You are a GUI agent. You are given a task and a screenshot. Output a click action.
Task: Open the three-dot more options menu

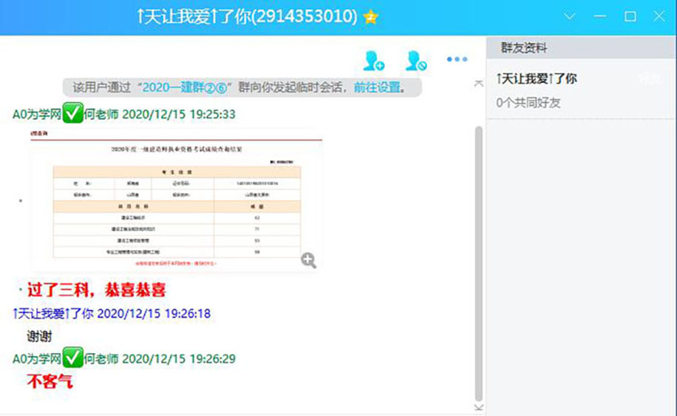(457, 59)
